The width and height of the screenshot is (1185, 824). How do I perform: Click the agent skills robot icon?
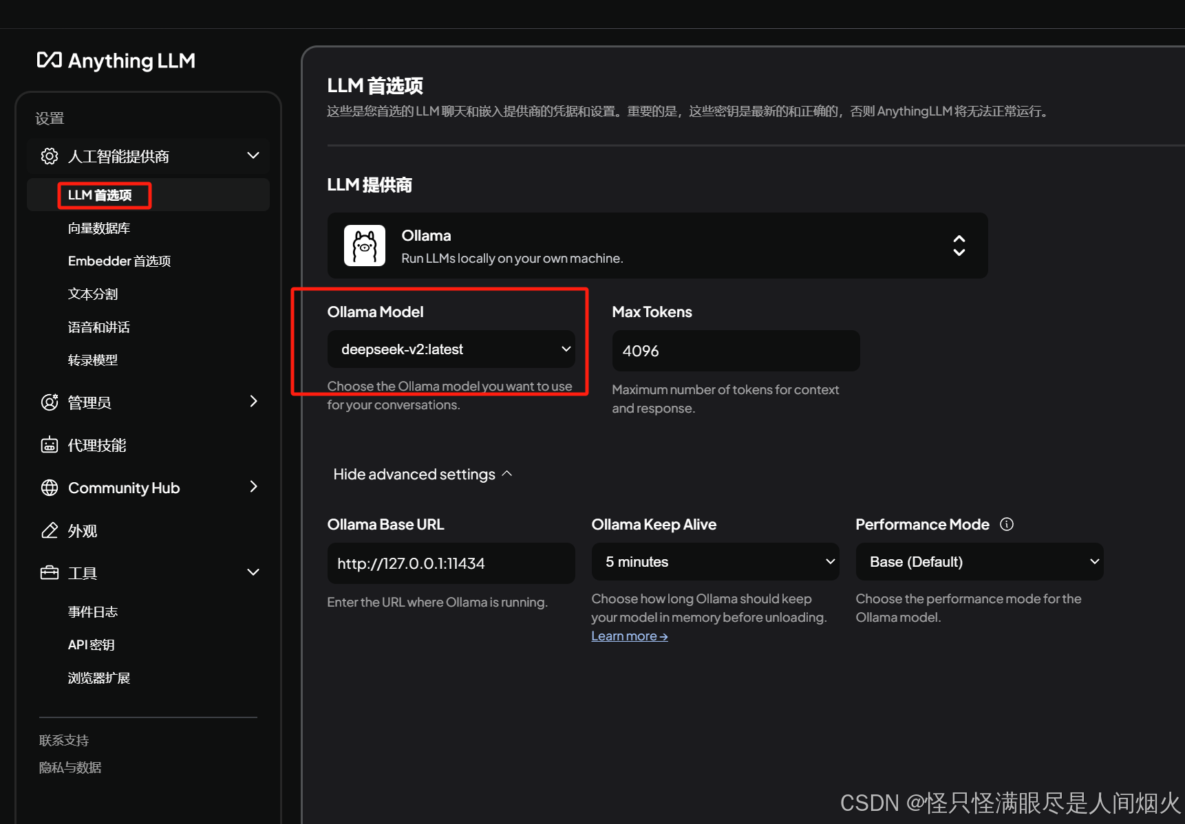coord(50,445)
